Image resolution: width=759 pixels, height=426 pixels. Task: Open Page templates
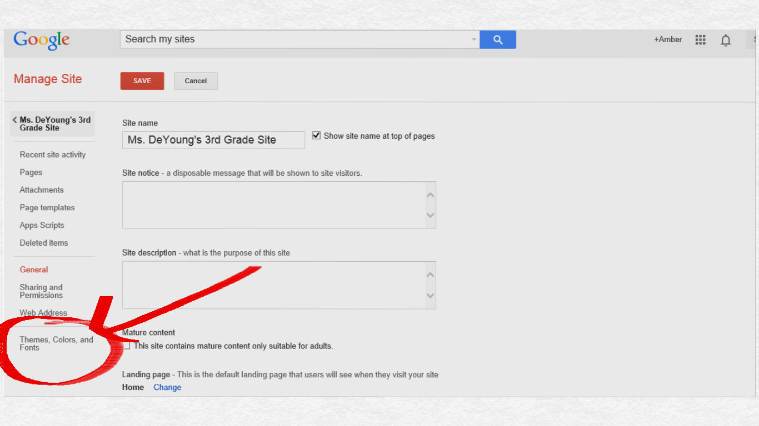click(x=47, y=207)
